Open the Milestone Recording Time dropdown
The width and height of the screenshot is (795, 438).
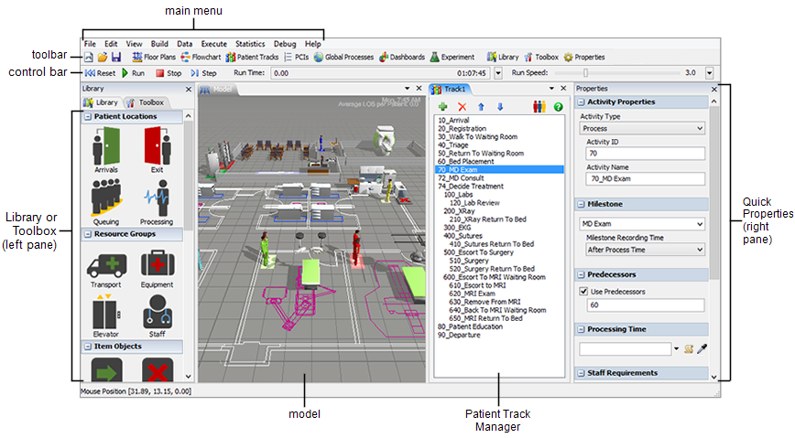click(646, 250)
